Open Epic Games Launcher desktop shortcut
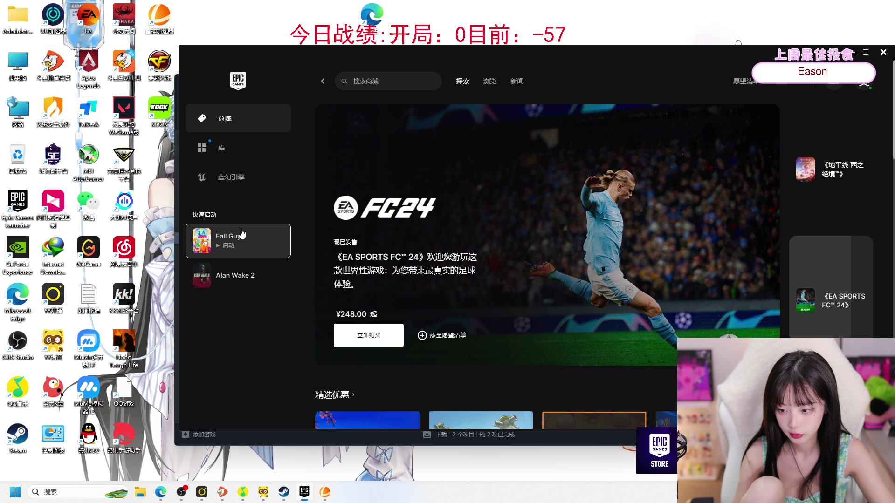Image resolution: width=895 pixels, height=503 pixels. [x=18, y=210]
